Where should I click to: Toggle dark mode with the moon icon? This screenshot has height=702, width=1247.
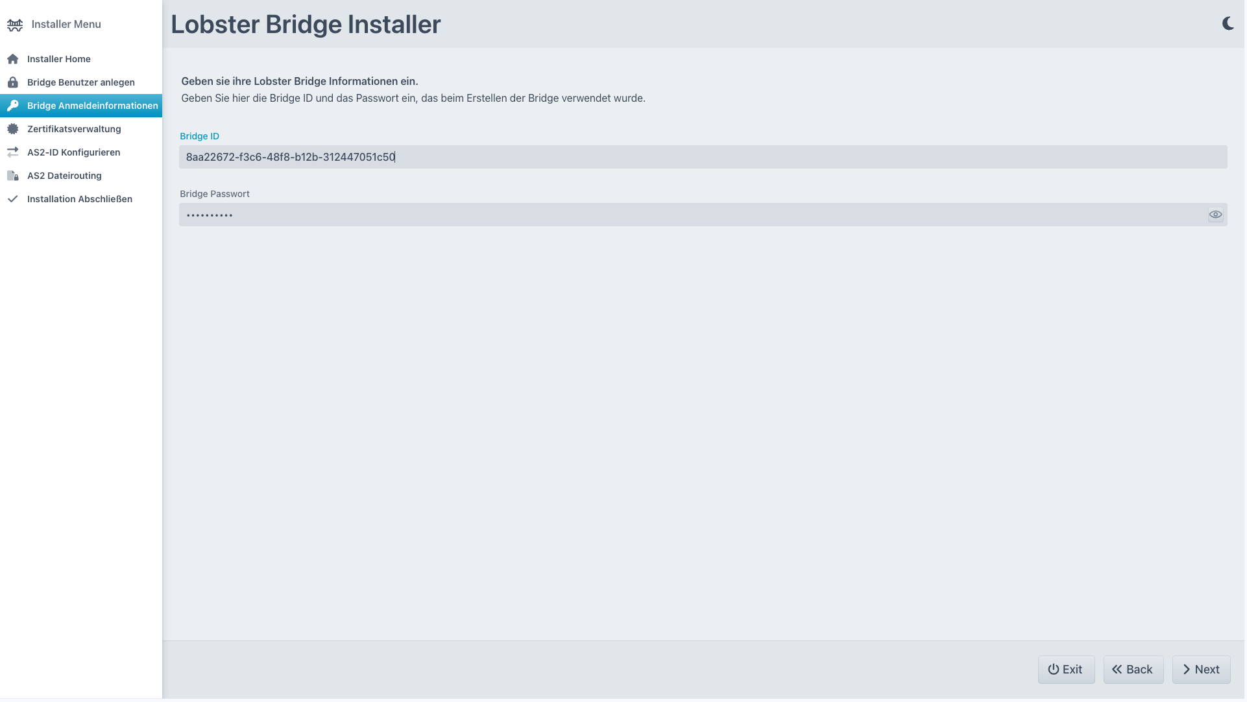(x=1228, y=24)
